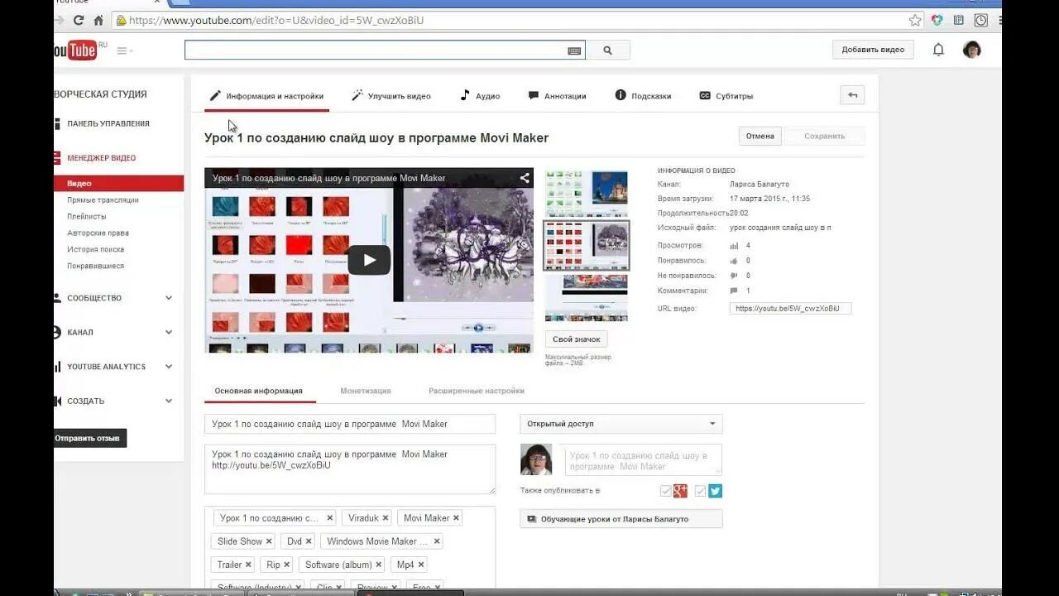This screenshot has width=1059, height=596.
Task: Play the video preview
Action: 369,260
